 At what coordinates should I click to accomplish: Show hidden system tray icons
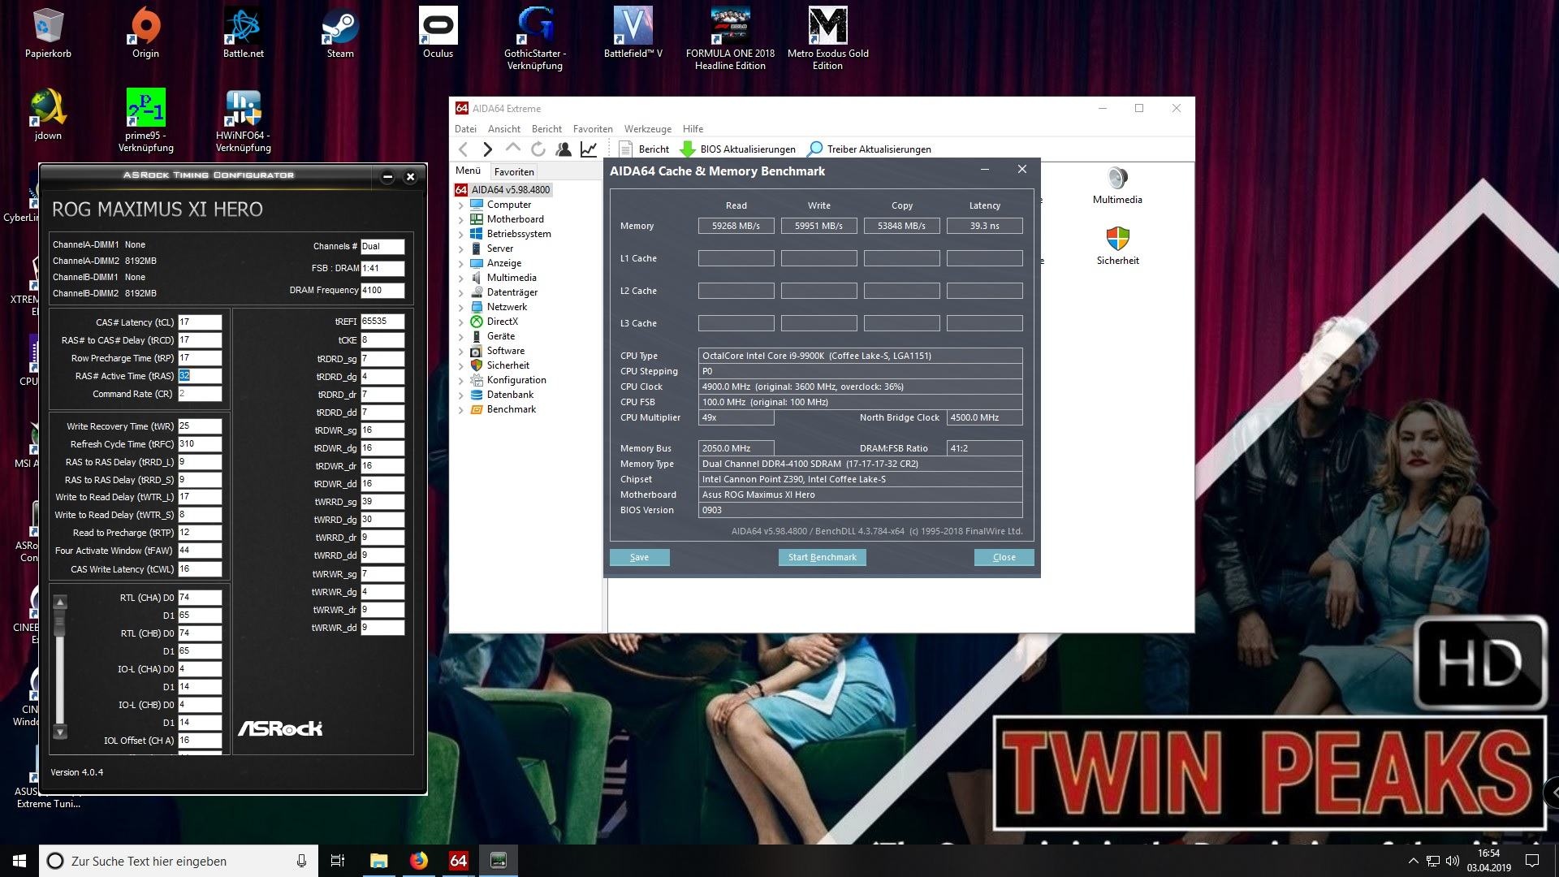point(1413,861)
